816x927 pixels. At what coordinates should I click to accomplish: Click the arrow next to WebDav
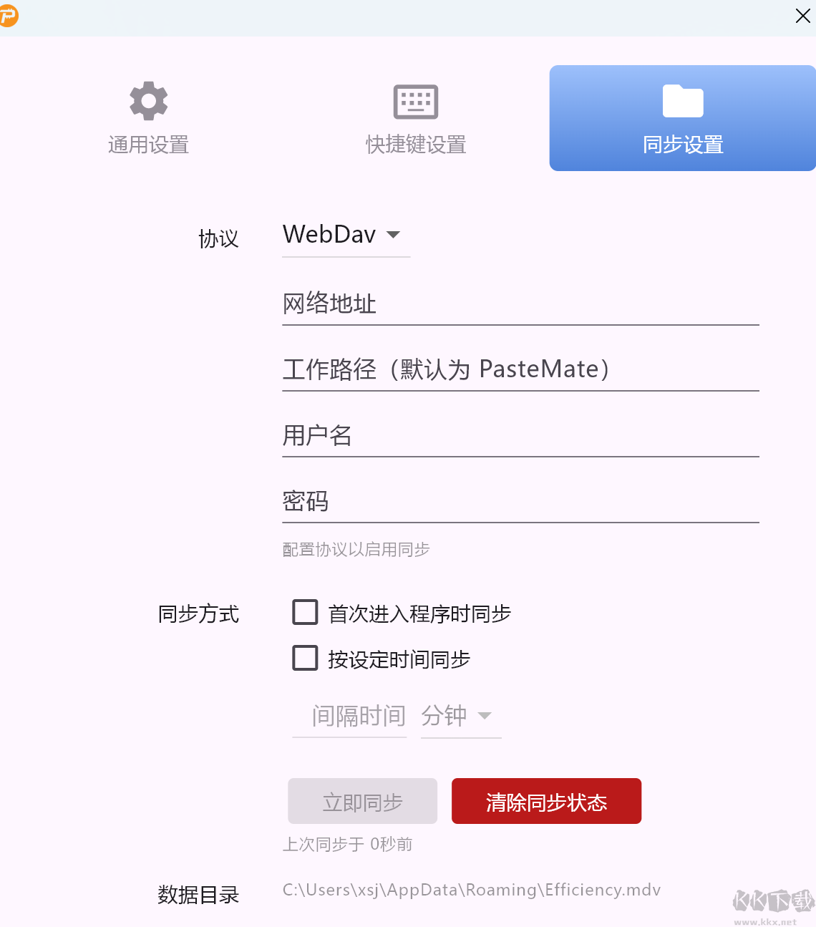click(393, 235)
